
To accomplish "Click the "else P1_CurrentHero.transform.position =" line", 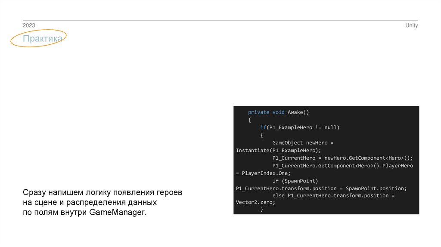I will click(333, 196).
